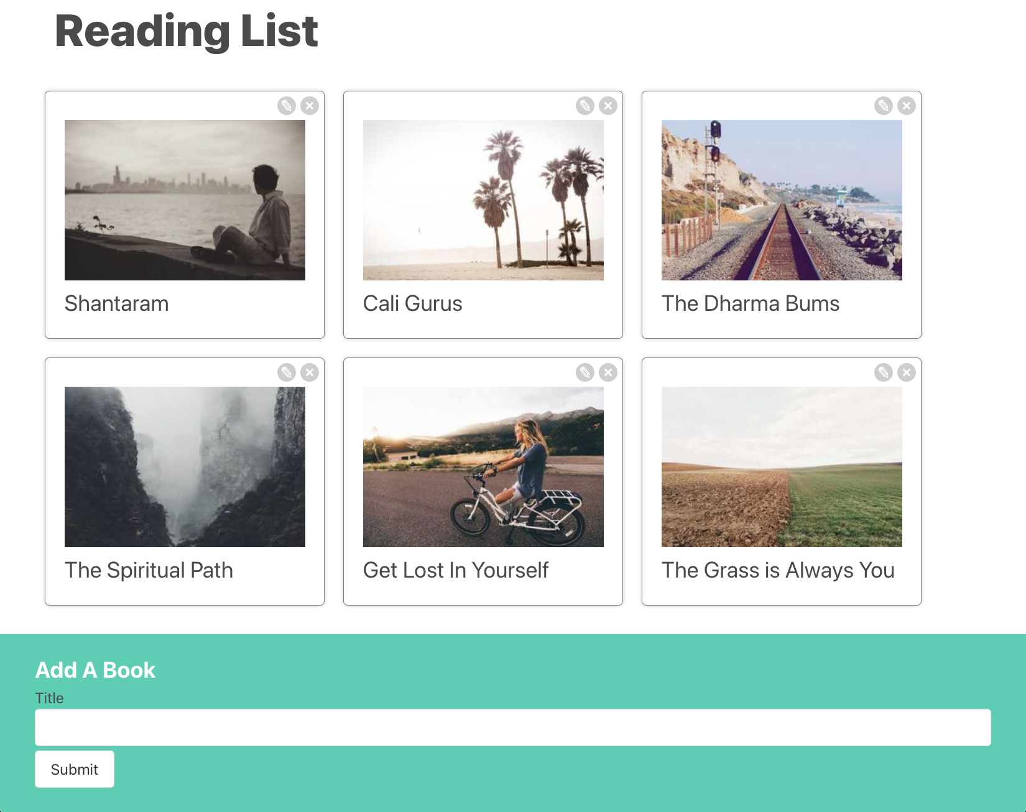This screenshot has height=812, width=1026.
Task: Remove The Grass is Always You via X button
Action: point(906,372)
